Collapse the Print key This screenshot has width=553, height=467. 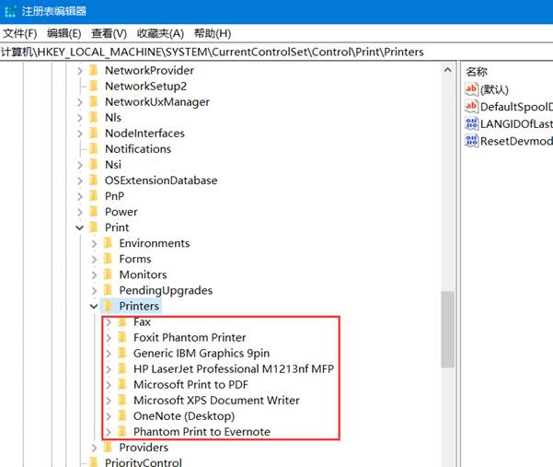pos(80,228)
